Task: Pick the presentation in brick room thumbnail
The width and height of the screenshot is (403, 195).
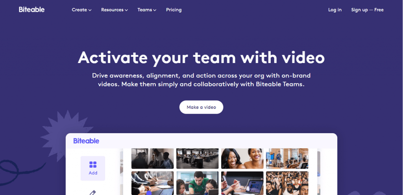Action: (287, 159)
